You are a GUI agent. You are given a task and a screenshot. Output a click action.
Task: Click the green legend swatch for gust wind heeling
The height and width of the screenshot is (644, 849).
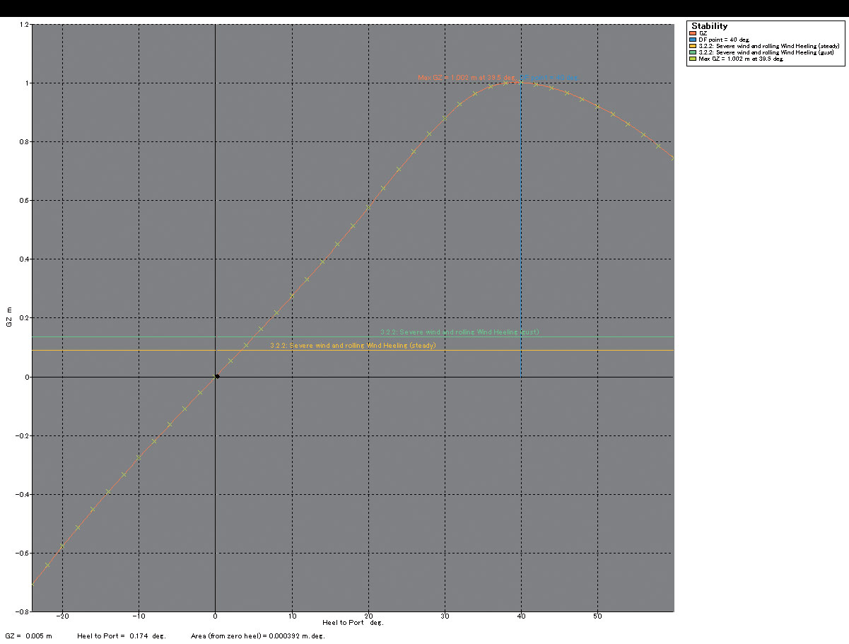693,52
